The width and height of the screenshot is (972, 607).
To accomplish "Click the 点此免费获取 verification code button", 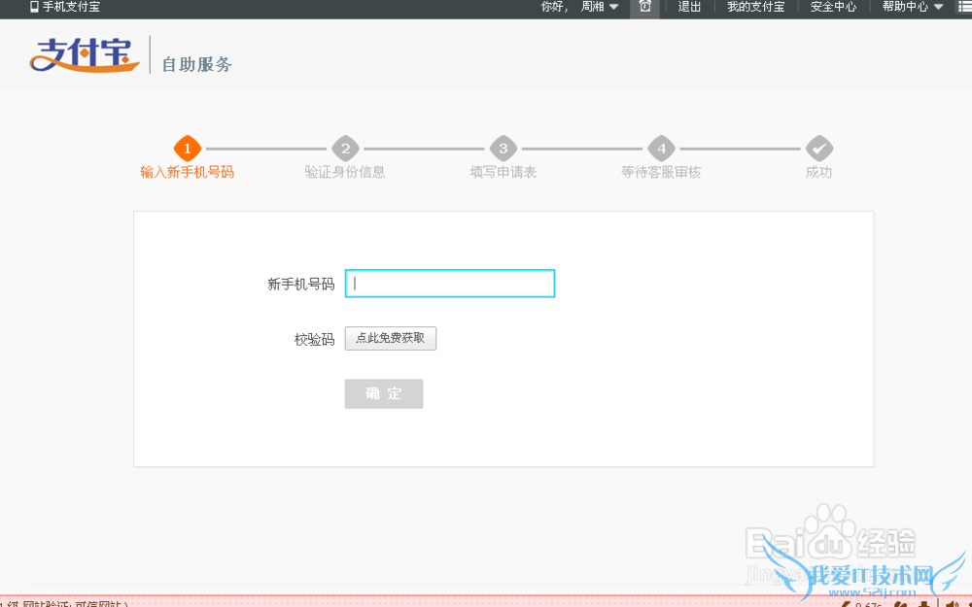I will pyautogui.click(x=391, y=338).
